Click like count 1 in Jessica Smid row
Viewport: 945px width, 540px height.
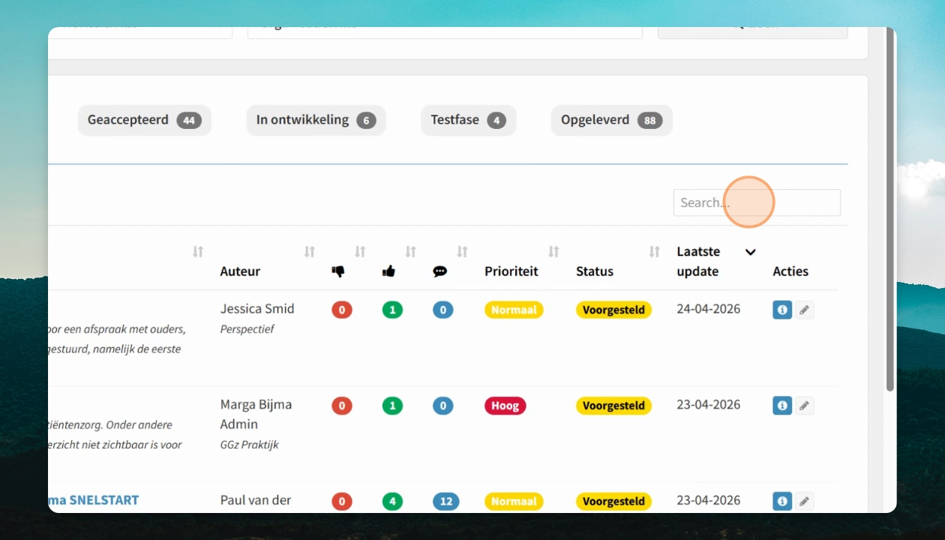click(392, 310)
